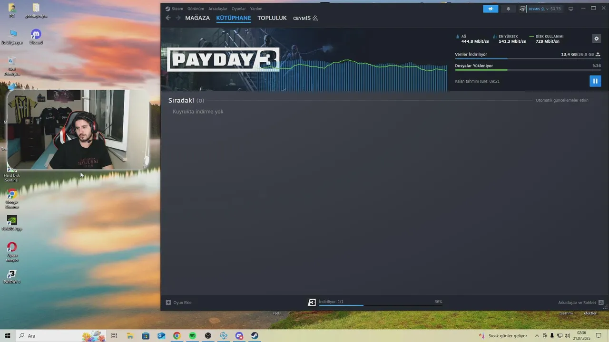Pause the PAYDAY 3 download
This screenshot has height=342, width=609.
click(x=595, y=81)
